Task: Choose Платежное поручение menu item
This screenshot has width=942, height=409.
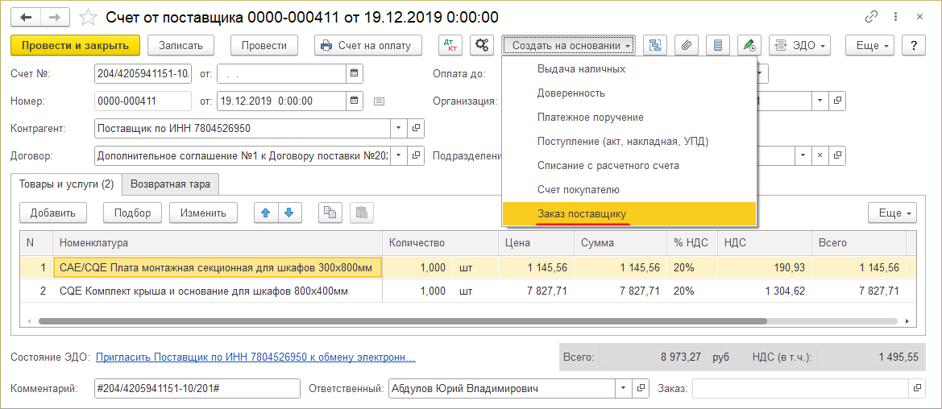Action: click(x=629, y=117)
